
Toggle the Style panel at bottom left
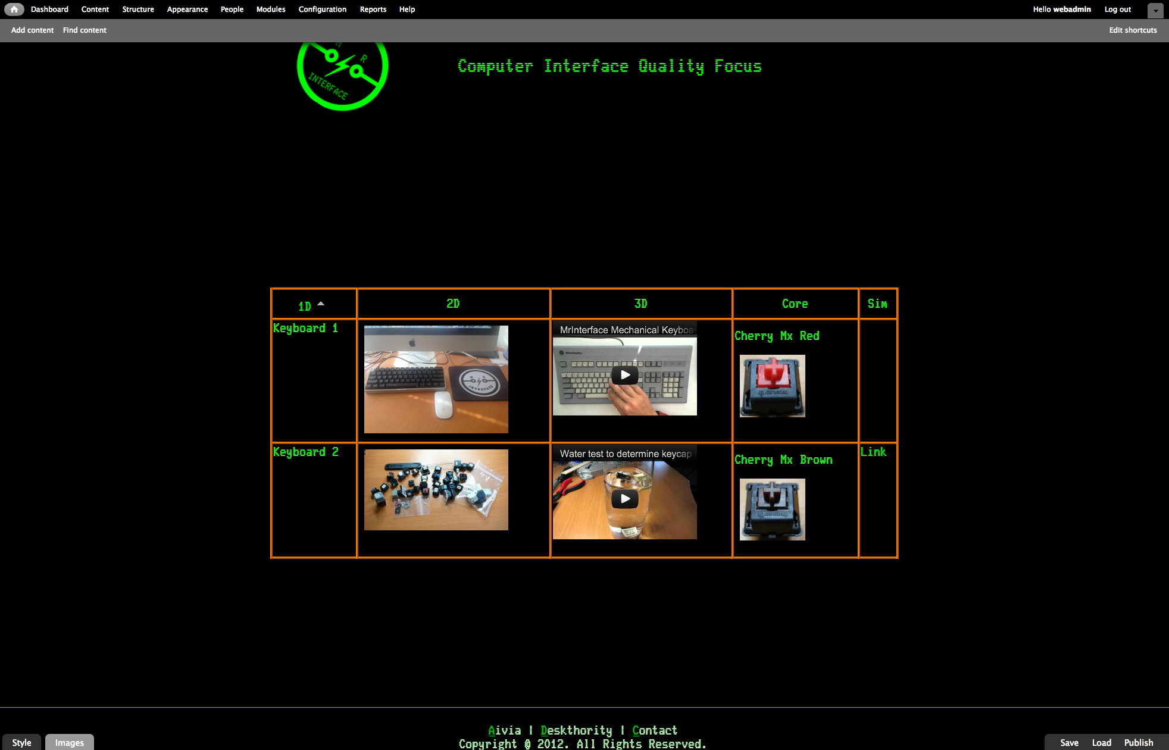click(21, 742)
